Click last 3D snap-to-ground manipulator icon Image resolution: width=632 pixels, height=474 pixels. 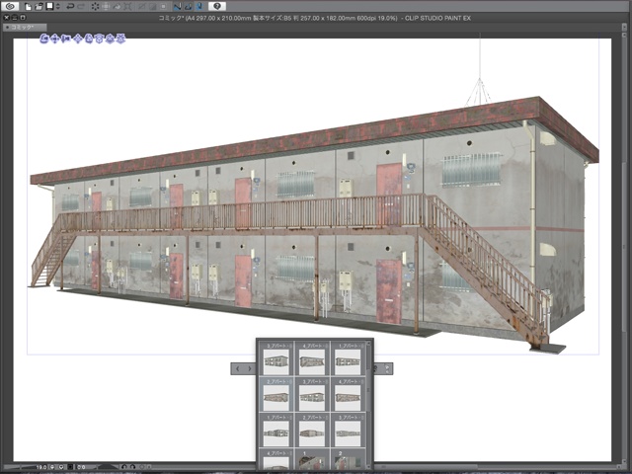click(x=120, y=39)
